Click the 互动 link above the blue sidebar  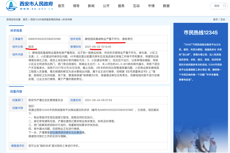click(223, 20)
